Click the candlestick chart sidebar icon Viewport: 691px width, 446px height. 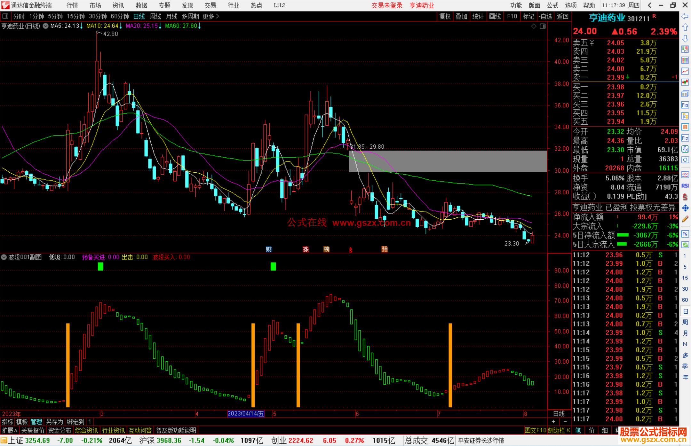(685, 82)
